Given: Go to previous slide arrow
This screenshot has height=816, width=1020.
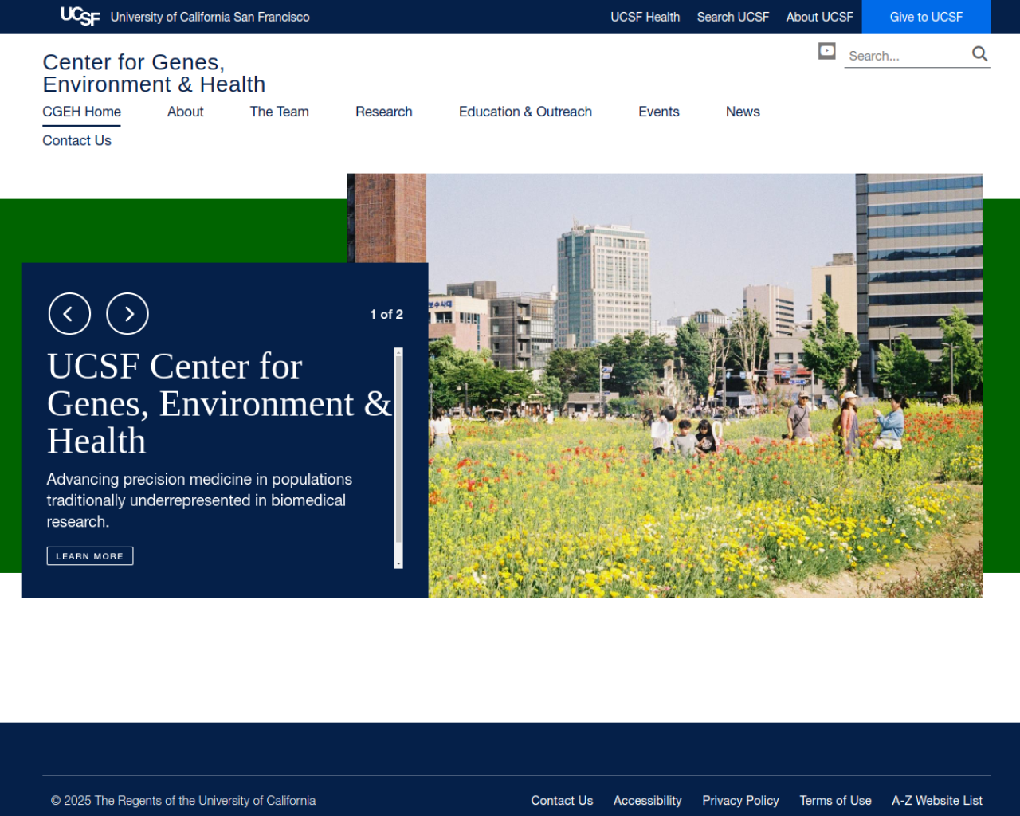Looking at the screenshot, I should point(69,314).
